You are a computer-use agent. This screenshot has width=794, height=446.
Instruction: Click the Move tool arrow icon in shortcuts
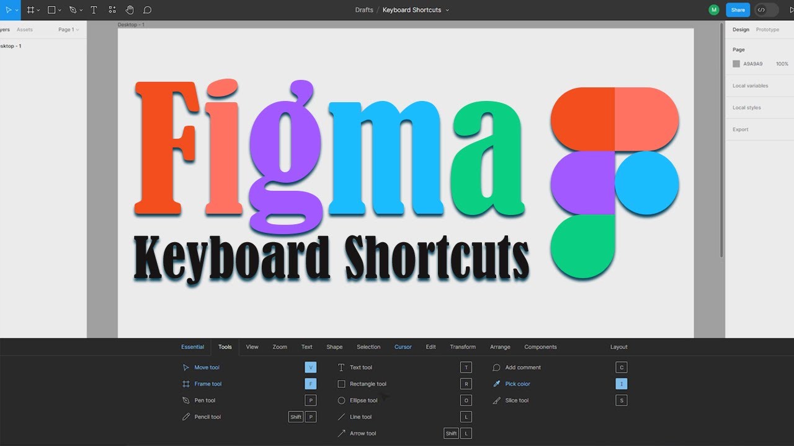tap(185, 367)
